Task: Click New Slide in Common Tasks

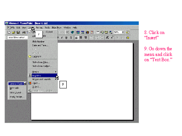Action: [14, 88]
